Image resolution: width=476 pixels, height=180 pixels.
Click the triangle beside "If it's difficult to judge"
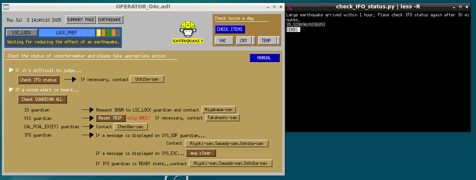click(11, 70)
